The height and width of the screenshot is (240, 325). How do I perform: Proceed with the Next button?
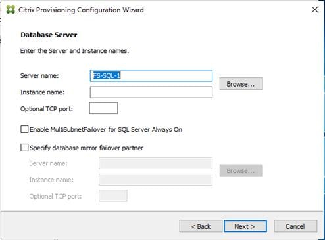245,226
